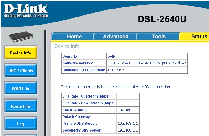Viewport: 209px width, 136px height.
Task: Click the Board ID label
Action: [70, 56]
